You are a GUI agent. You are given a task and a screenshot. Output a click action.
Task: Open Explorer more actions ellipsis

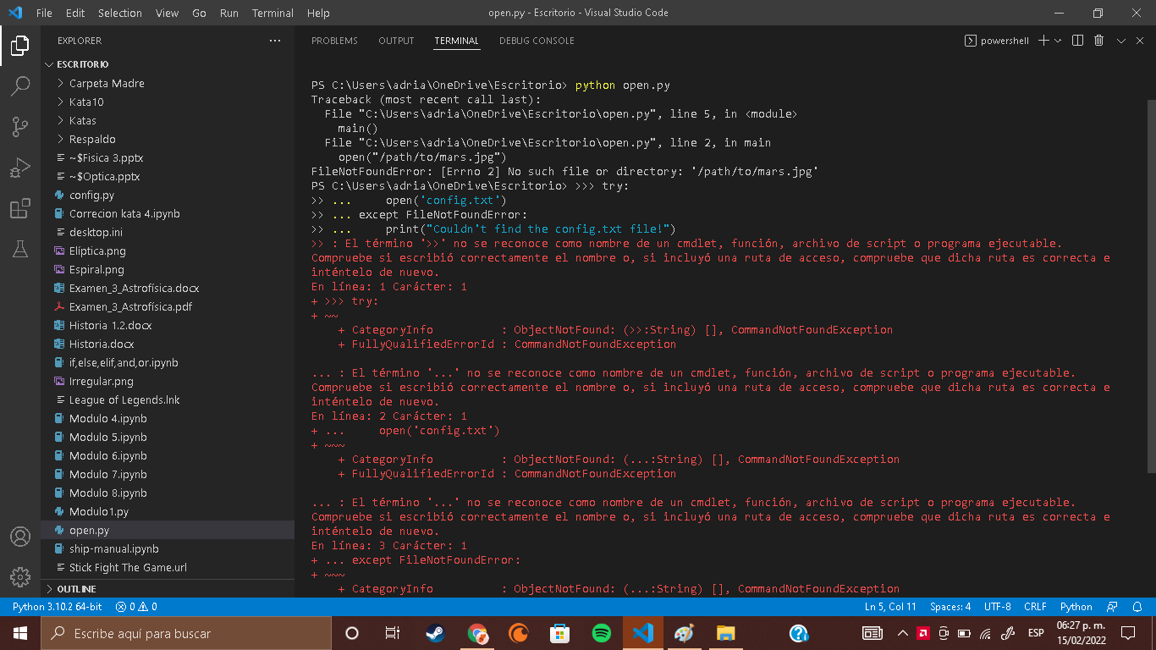coord(275,41)
